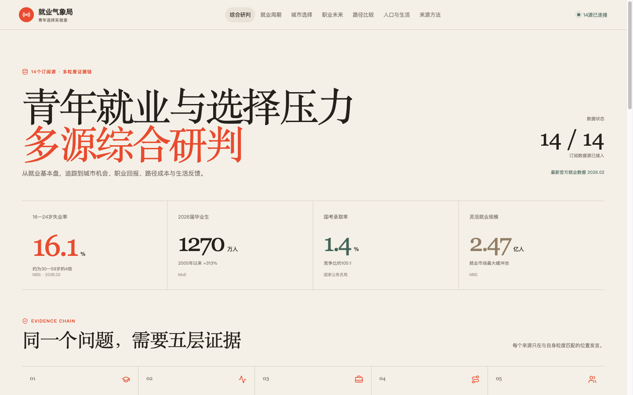Click the route path icon in card 04
The height and width of the screenshot is (395, 633).
[476, 379]
